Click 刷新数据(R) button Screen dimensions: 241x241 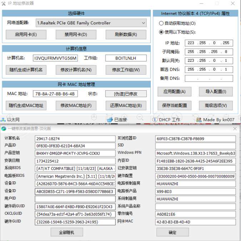126,34
